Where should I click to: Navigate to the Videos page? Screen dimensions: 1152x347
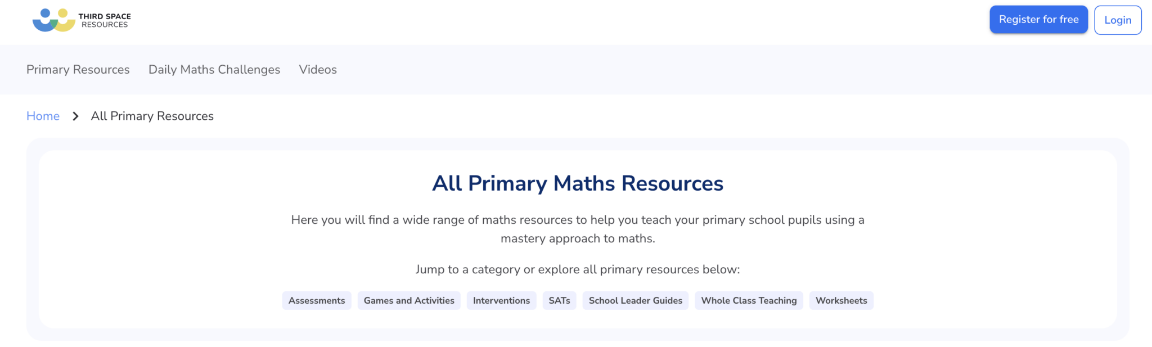click(318, 69)
